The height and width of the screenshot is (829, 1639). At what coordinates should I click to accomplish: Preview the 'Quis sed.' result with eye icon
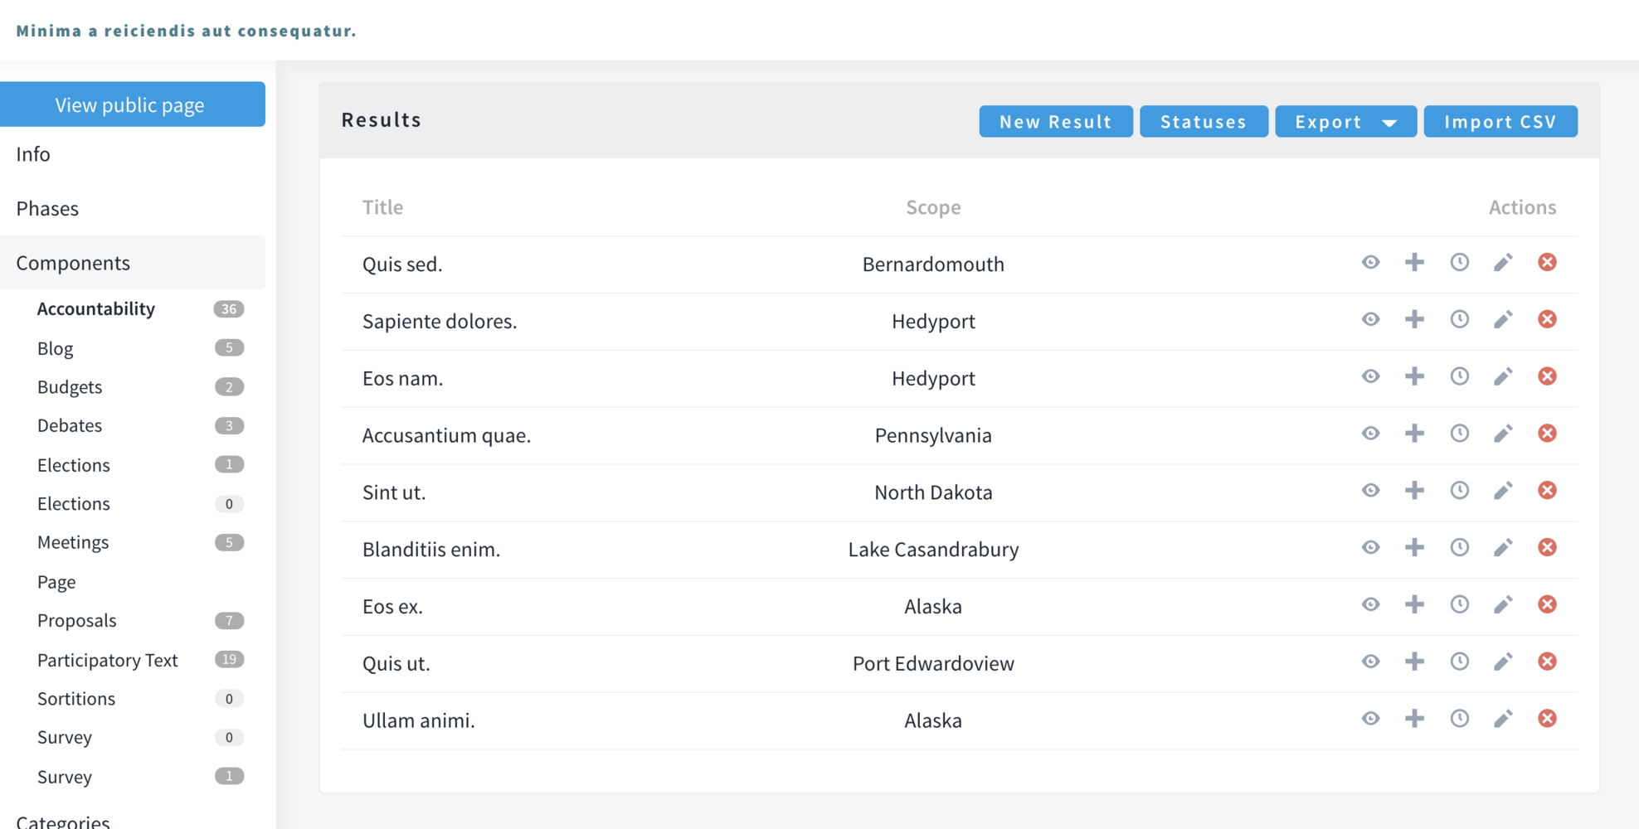[1370, 263]
